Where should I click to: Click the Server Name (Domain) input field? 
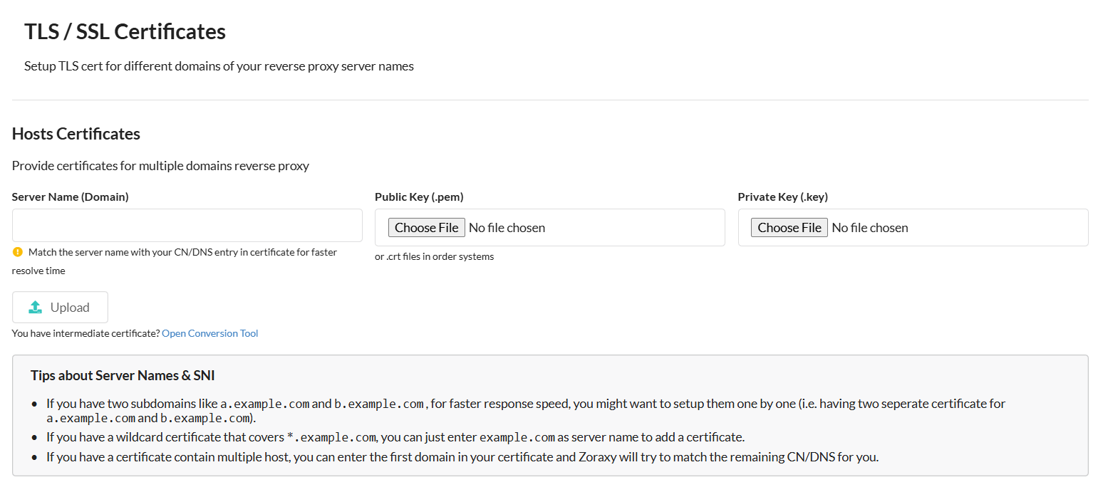coord(187,226)
